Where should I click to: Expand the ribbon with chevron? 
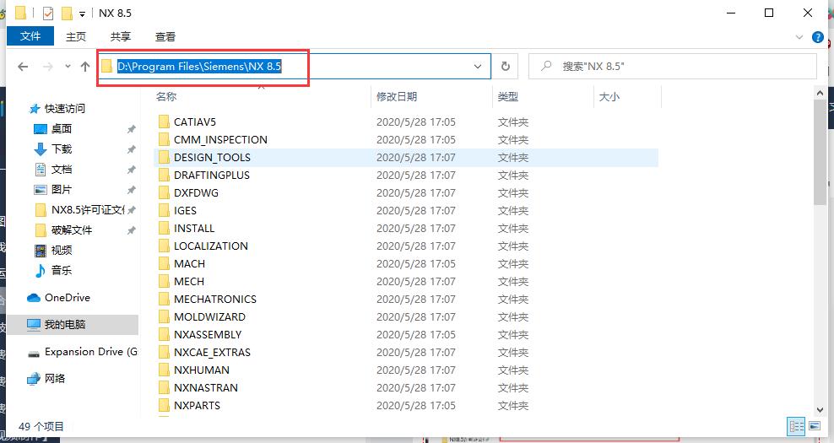799,37
